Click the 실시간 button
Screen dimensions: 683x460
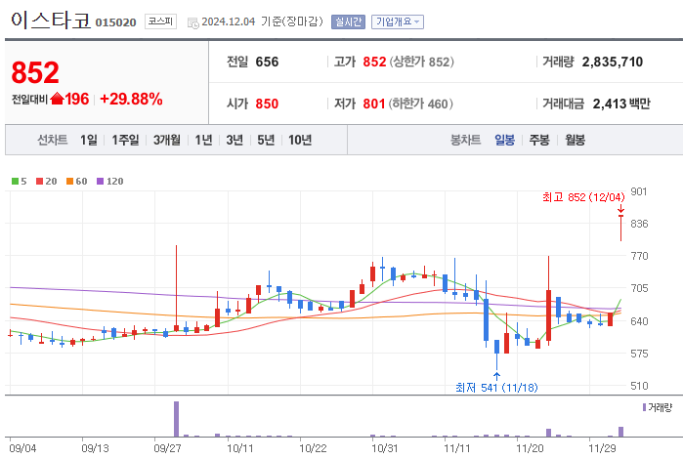(348, 21)
